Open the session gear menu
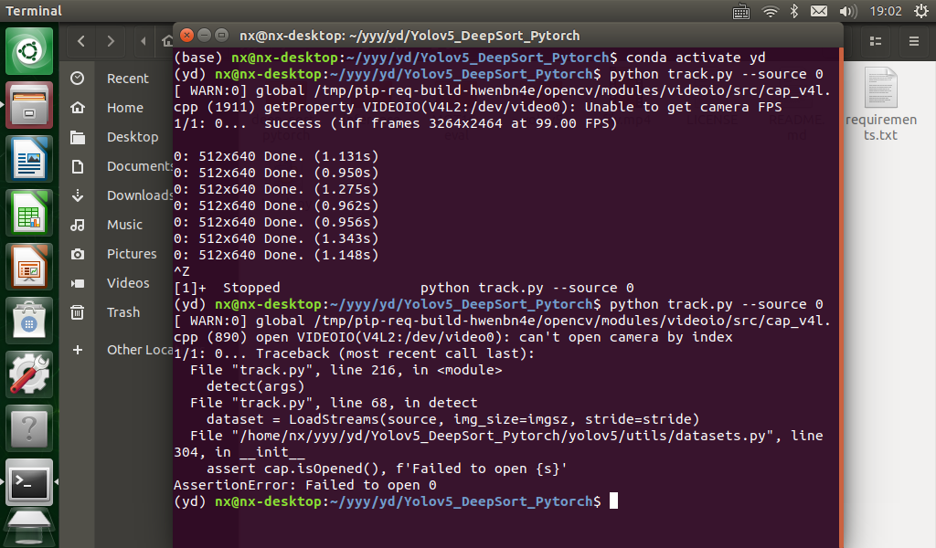936x548 pixels. [922, 11]
